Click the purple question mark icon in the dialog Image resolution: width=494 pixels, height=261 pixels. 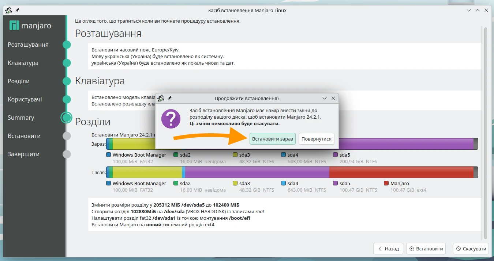(x=171, y=119)
